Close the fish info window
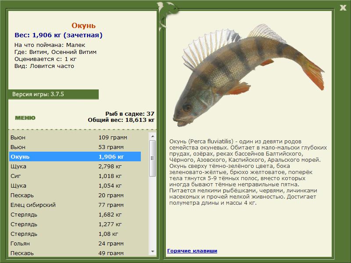351x263 pixels. (343, 8)
